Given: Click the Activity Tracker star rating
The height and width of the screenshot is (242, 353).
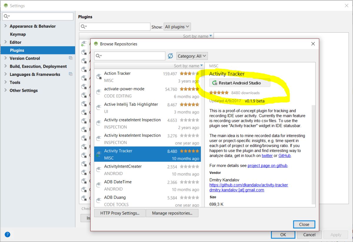Looking at the screenshot, I should coord(219,93).
